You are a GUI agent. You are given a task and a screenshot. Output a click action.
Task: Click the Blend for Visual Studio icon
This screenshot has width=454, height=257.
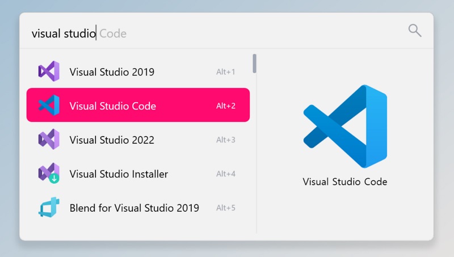coord(49,208)
